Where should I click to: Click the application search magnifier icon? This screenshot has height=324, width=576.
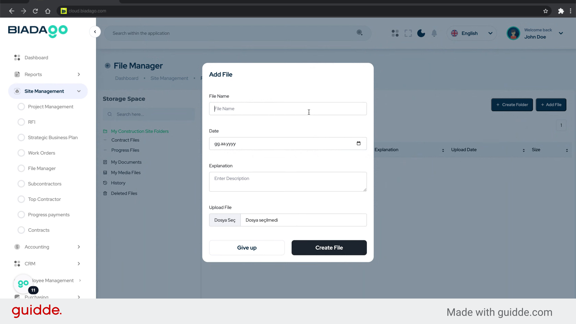359,33
